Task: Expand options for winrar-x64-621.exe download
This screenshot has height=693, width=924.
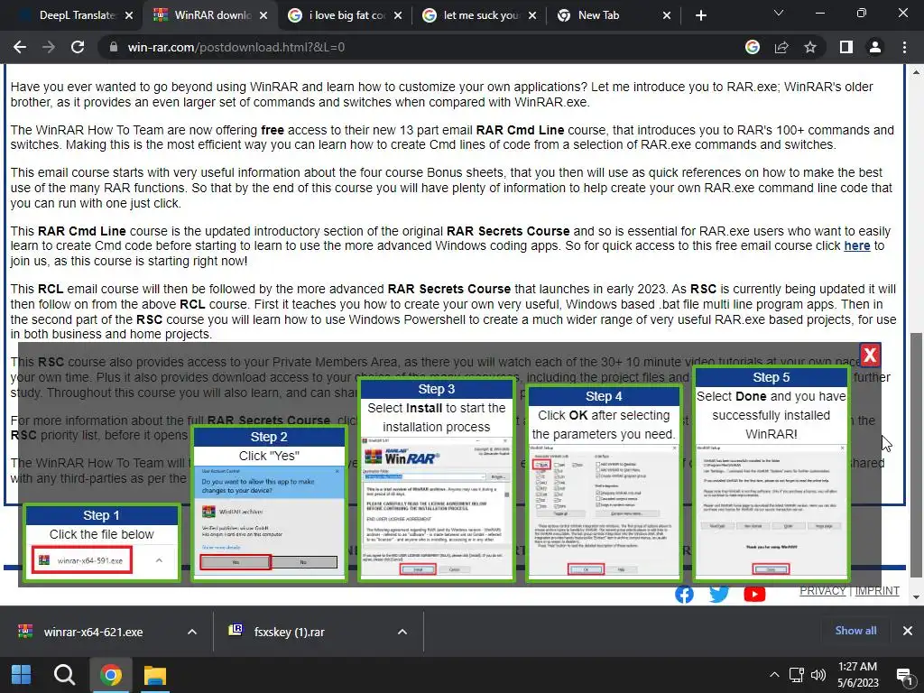Action: click(191, 632)
